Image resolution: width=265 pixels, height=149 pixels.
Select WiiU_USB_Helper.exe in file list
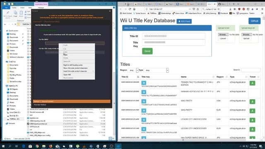[x=37, y=132]
